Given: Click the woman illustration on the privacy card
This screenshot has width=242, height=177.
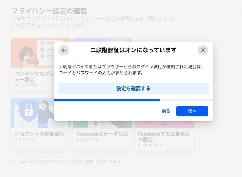Looking at the screenshot, I should tap(29, 57).
